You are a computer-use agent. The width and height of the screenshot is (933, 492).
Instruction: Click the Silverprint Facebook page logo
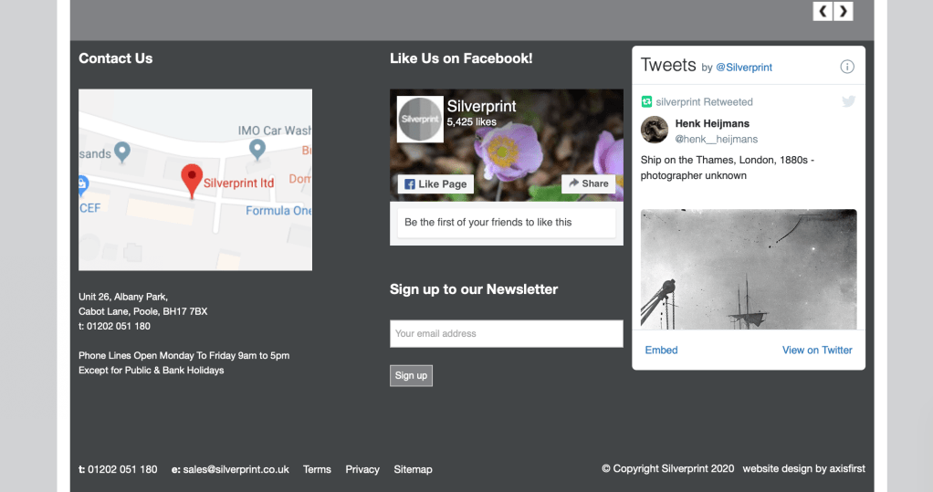coord(420,119)
